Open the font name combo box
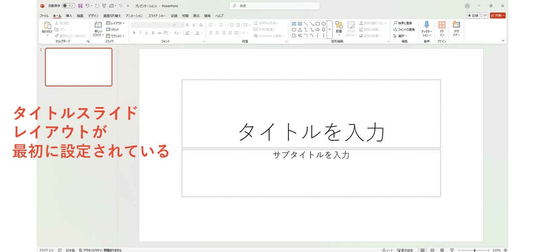The width and height of the screenshot is (545, 252). click(151, 25)
